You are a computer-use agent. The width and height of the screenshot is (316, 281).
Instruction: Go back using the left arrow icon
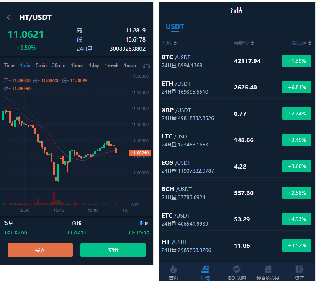(9, 17)
